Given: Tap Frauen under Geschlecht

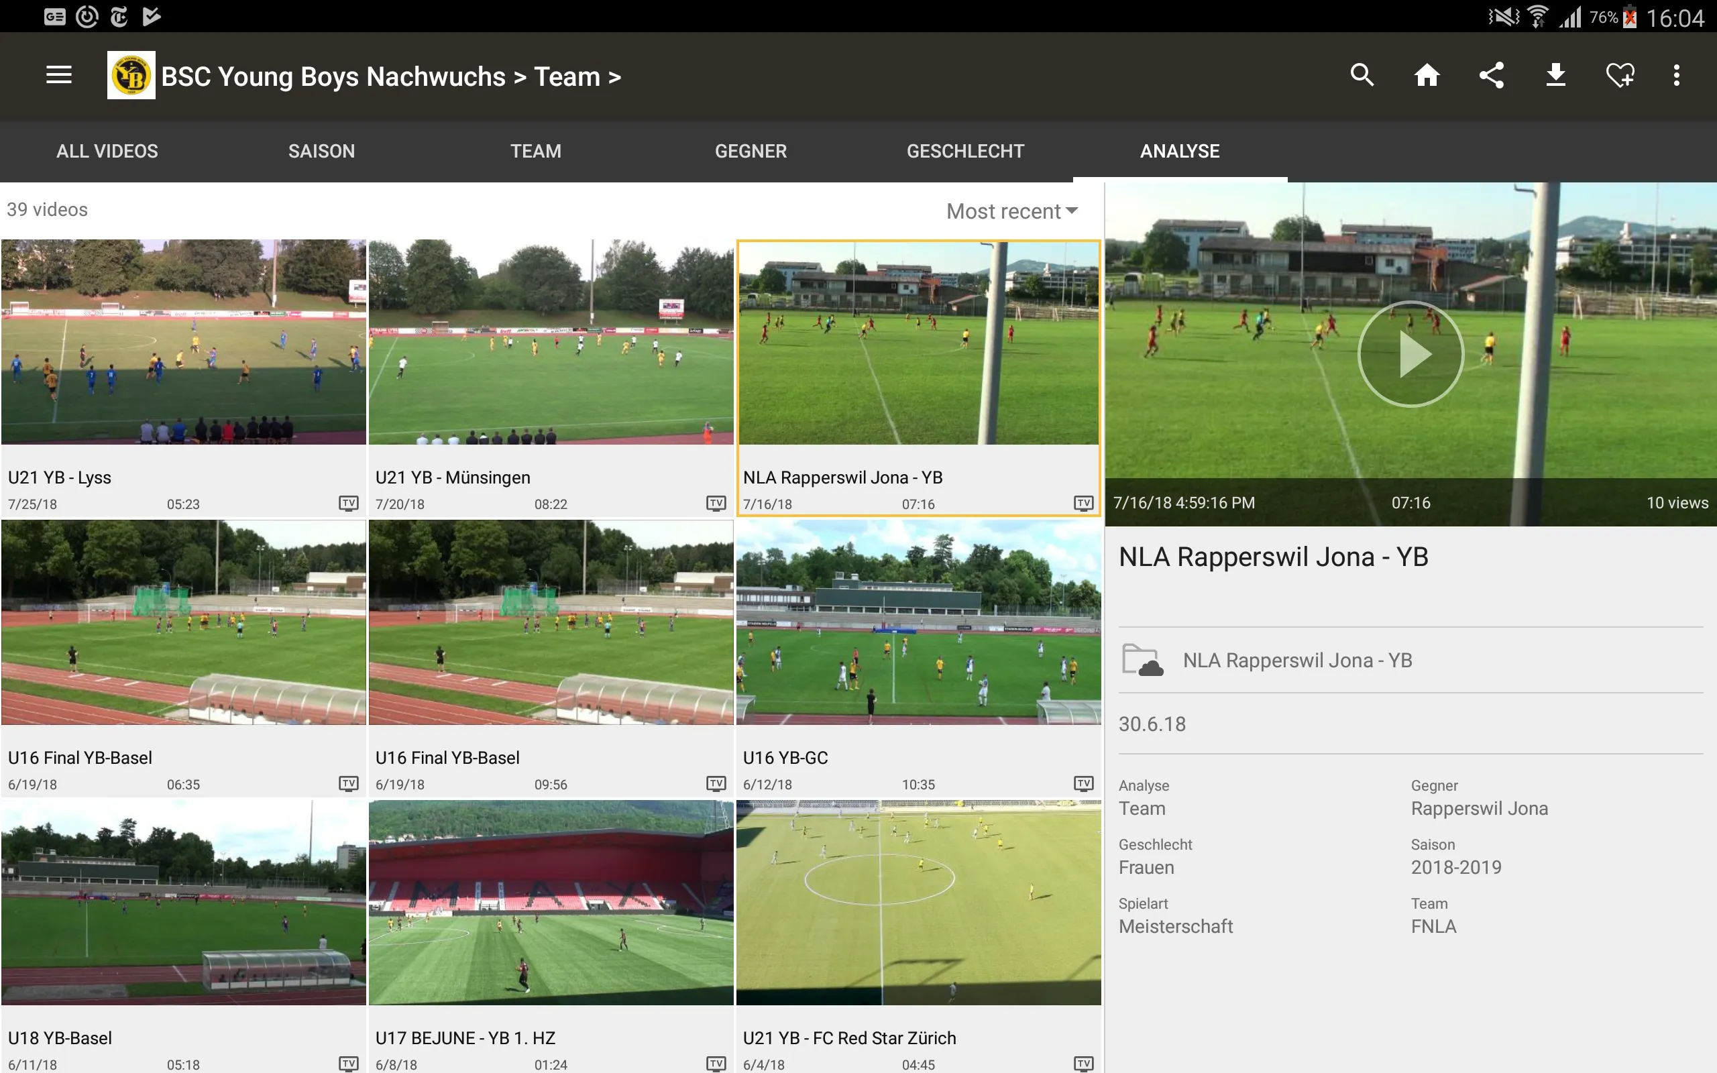Looking at the screenshot, I should pyautogui.click(x=1146, y=867).
